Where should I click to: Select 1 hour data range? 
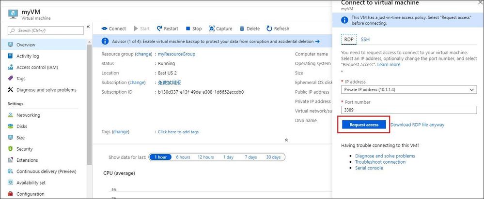(160, 157)
